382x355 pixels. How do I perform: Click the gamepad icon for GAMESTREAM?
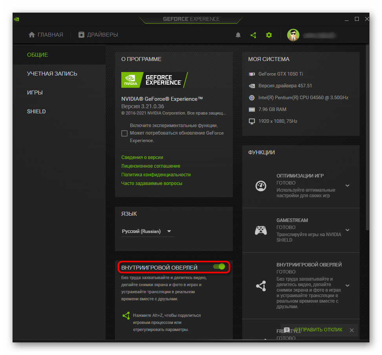(x=261, y=230)
